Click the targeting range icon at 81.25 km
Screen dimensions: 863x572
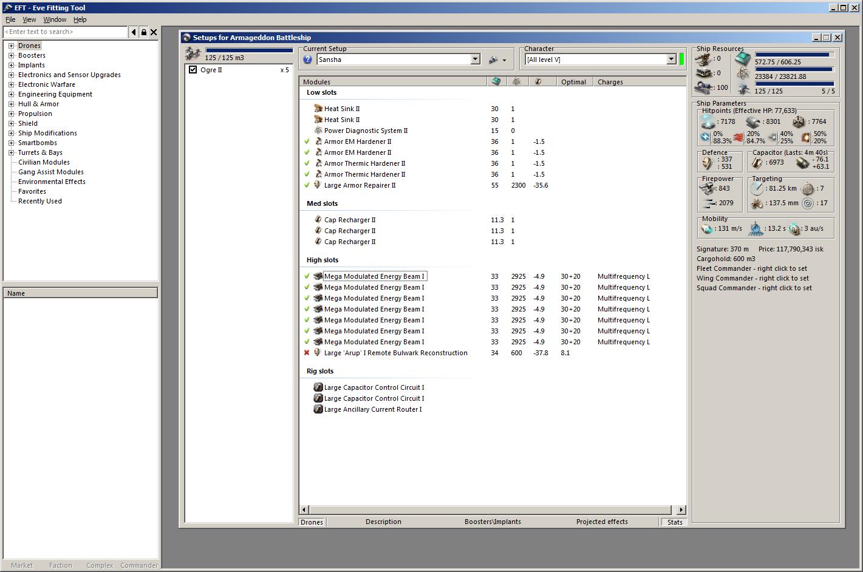point(757,189)
